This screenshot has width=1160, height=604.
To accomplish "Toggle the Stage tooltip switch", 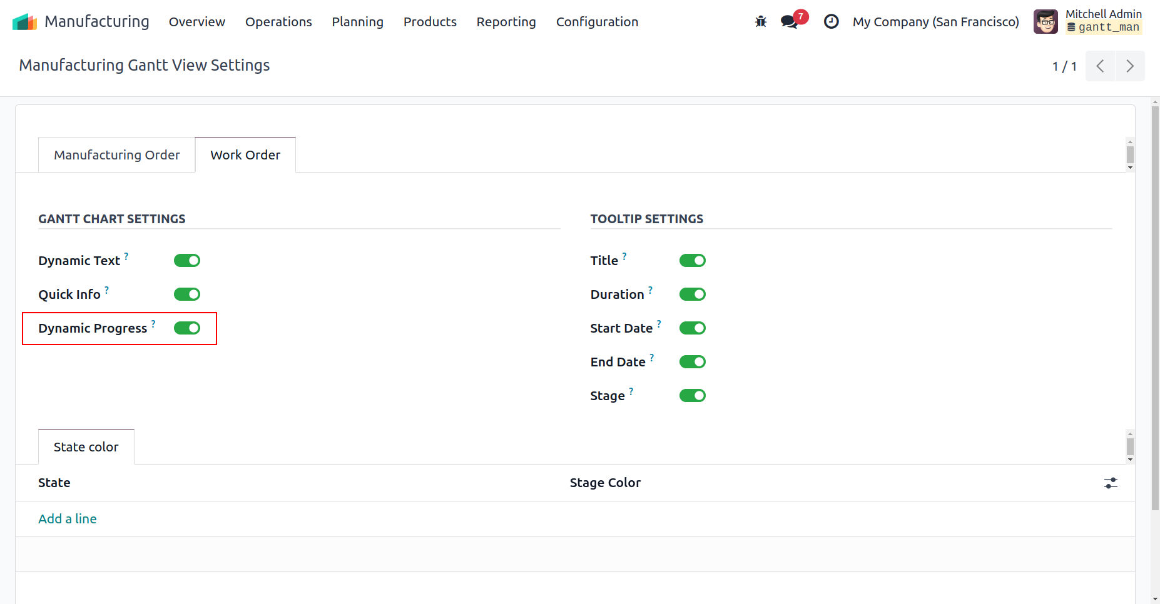I will click(x=692, y=396).
